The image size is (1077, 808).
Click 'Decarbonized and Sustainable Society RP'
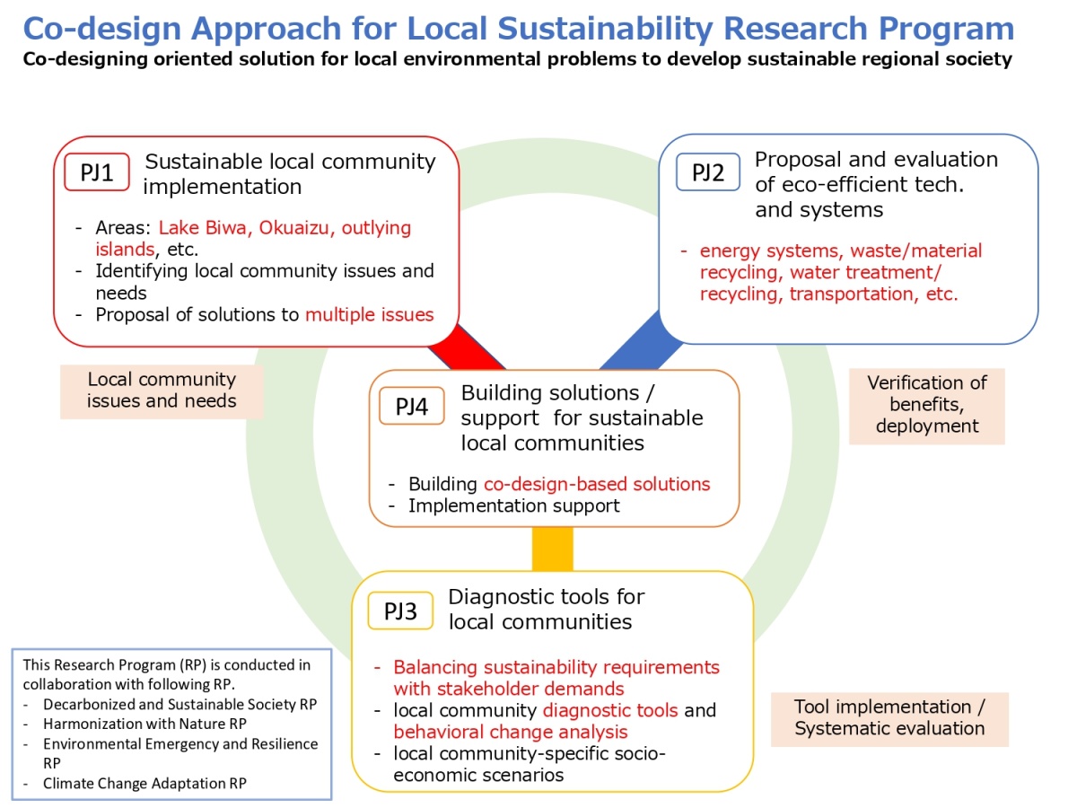[x=179, y=704]
